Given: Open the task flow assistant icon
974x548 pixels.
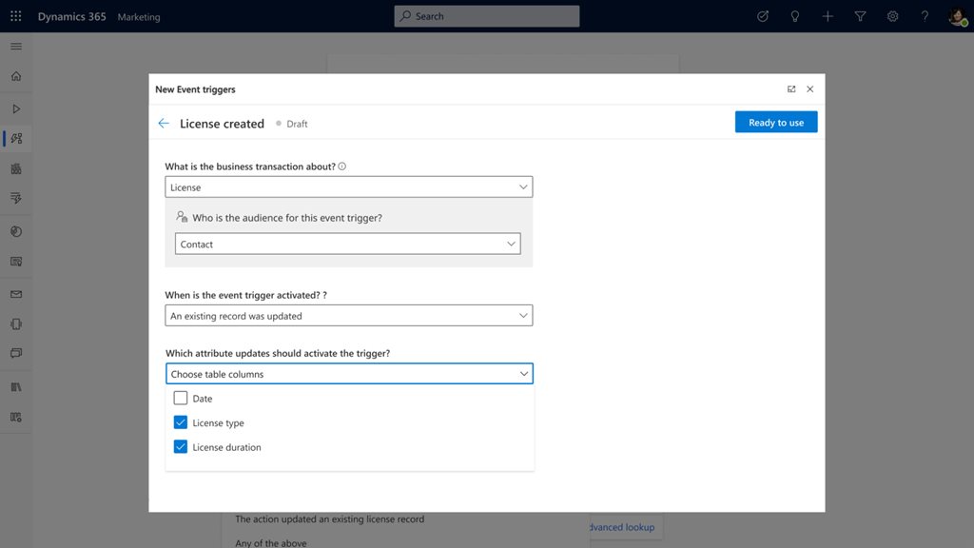Looking at the screenshot, I should 763,16.
